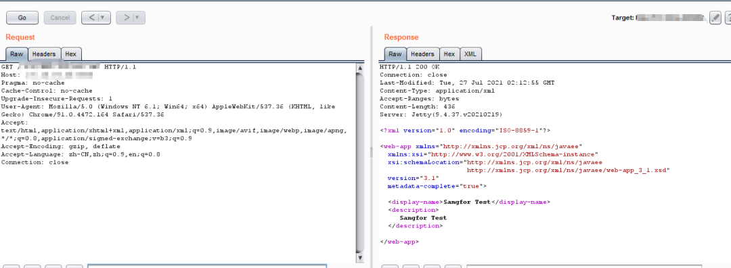
Task: Click the Go button to send request
Action: pos(22,18)
